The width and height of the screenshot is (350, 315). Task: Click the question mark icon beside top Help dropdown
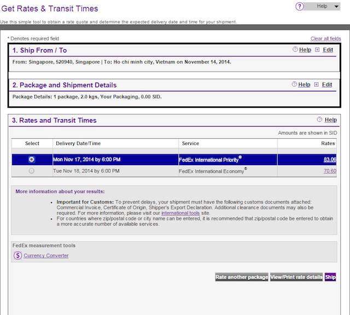(x=300, y=6)
